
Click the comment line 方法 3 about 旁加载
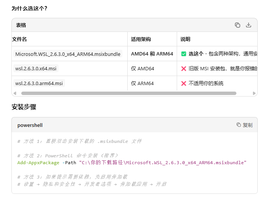click(73, 177)
